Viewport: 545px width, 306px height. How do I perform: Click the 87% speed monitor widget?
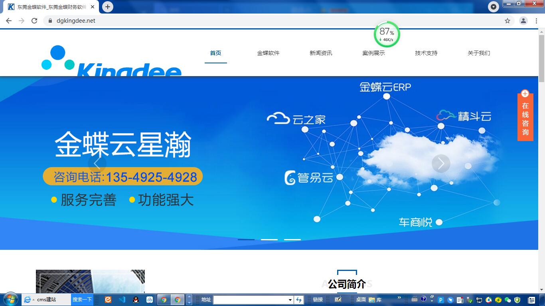click(387, 34)
